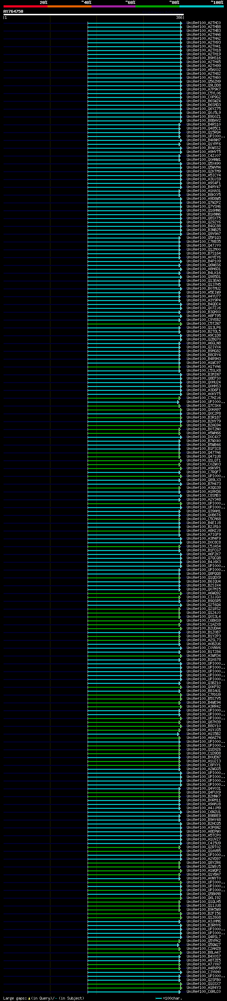This screenshot has height=1001, width=227.
Task: Click label UniRef100_B6SWZ4
Action: (x=204, y=101)
